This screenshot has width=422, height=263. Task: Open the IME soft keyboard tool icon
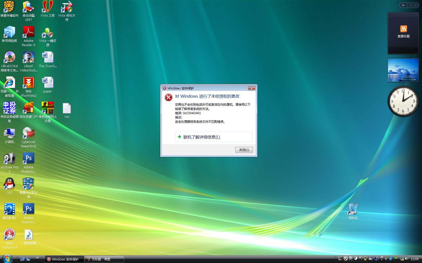pyautogui.click(x=366, y=259)
